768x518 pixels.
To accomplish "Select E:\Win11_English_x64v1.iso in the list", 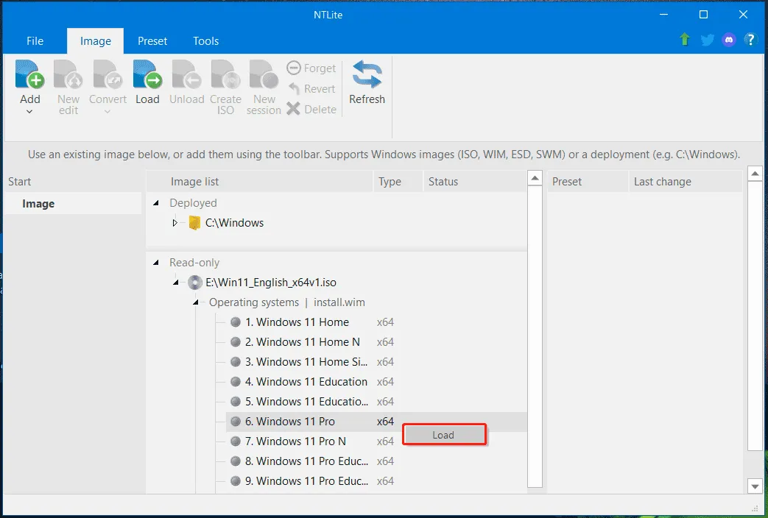I will 271,283.
